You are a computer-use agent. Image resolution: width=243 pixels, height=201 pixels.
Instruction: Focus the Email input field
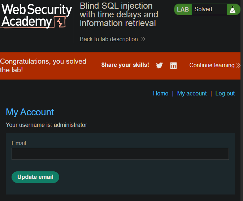tap(120, 154)
